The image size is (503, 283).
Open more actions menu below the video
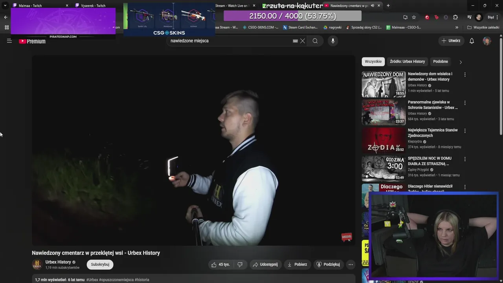pyautogui.click(x=351, y=265)
